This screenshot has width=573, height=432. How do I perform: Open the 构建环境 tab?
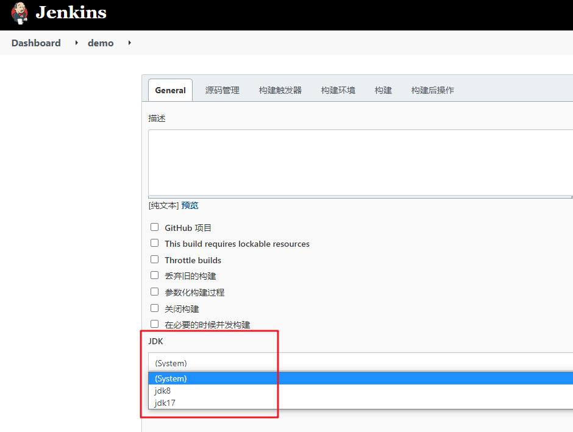click(x=338, y=90)
